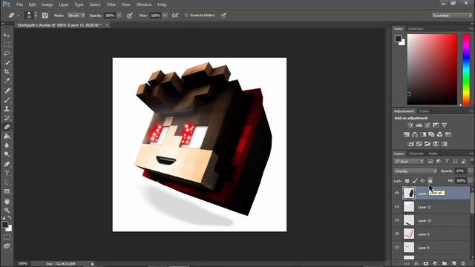The image size is (475, 267).
Task: Add a layer style (fx)
Action: (x=416, y=264)
